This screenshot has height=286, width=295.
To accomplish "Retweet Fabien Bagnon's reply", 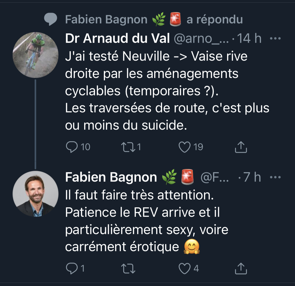I will 128,268.
